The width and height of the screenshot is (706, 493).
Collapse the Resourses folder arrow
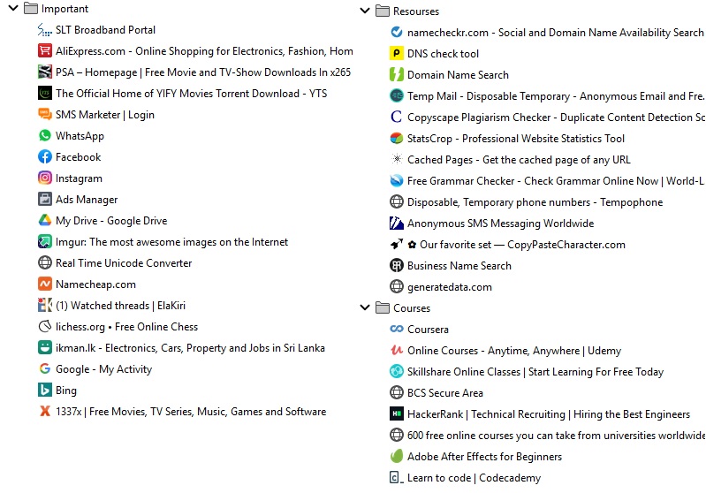365,11
